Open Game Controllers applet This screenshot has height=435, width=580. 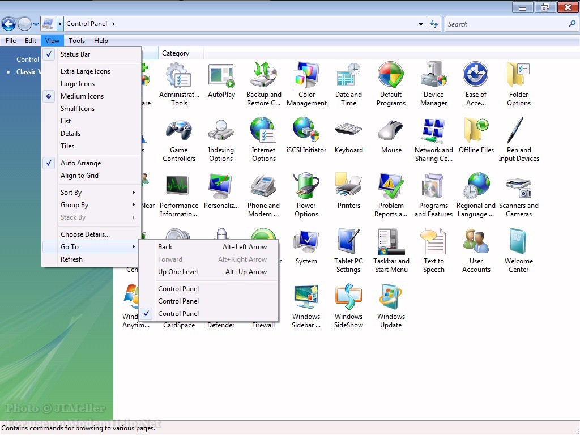[179, 139]
